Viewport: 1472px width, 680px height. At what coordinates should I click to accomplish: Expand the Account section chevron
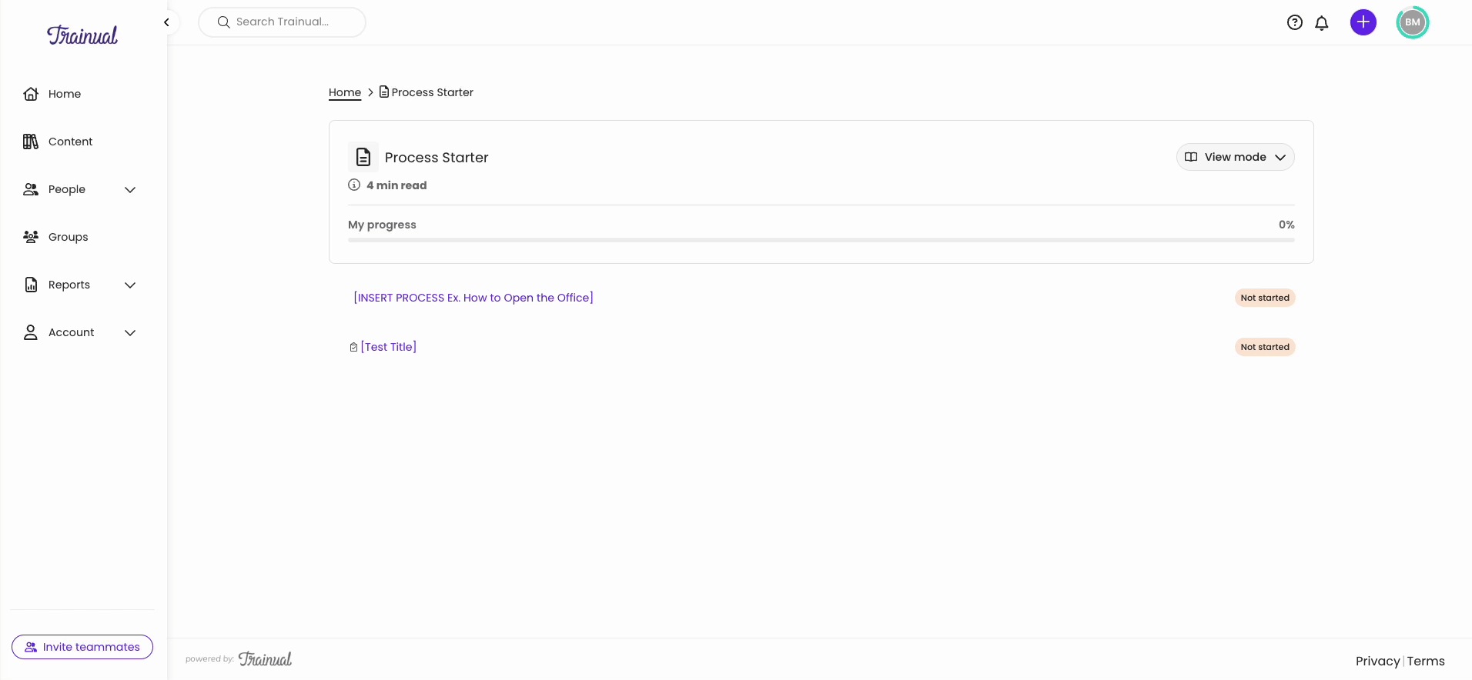[x=130, y=333]
